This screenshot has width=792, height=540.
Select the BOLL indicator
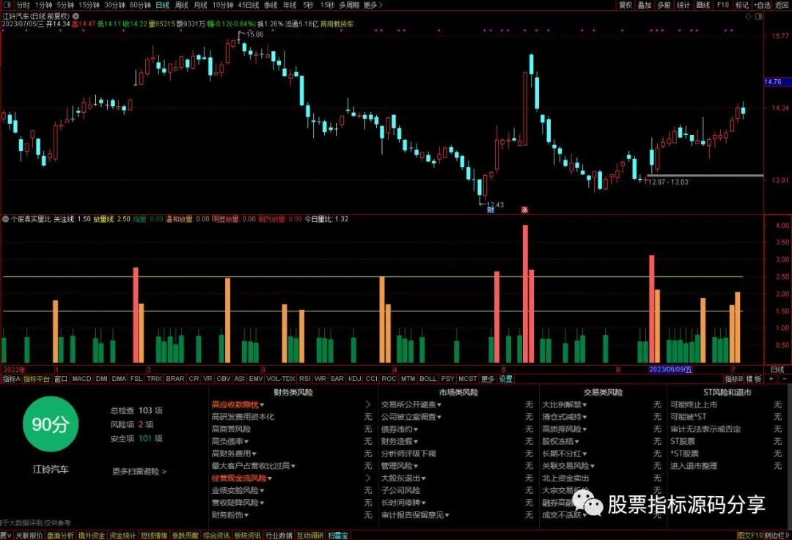[428, 379]
